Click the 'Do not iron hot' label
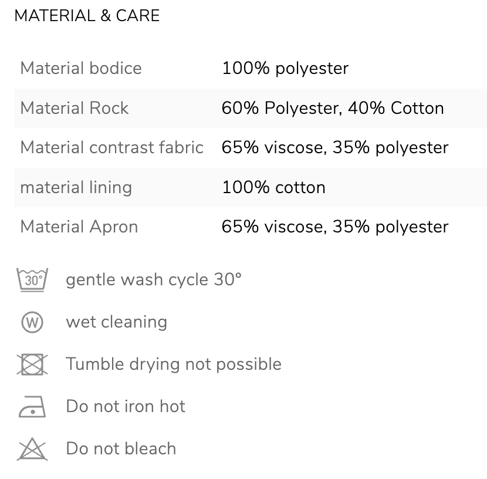Viewport: 487px width, 479px height. [x=126, y=406]
